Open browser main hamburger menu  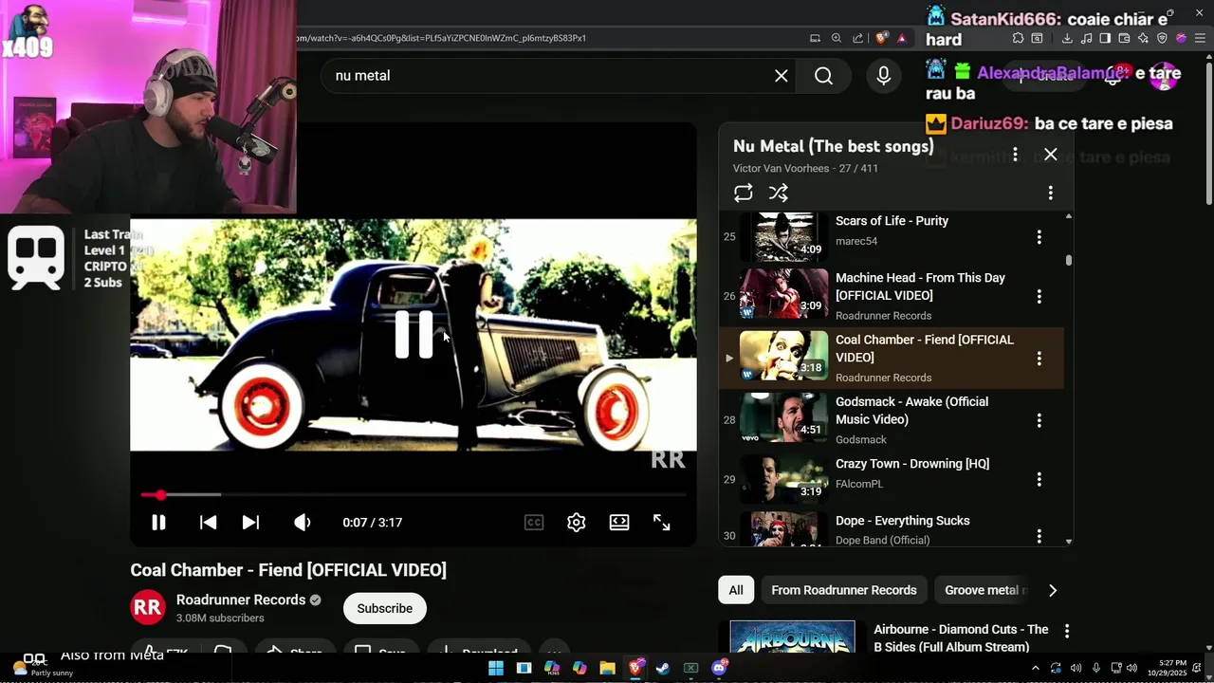coord(1200,38)
